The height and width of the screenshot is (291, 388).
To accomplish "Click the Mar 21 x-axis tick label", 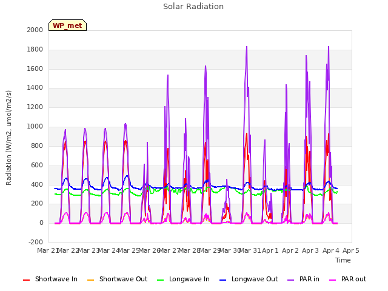I will click(47, 250).
